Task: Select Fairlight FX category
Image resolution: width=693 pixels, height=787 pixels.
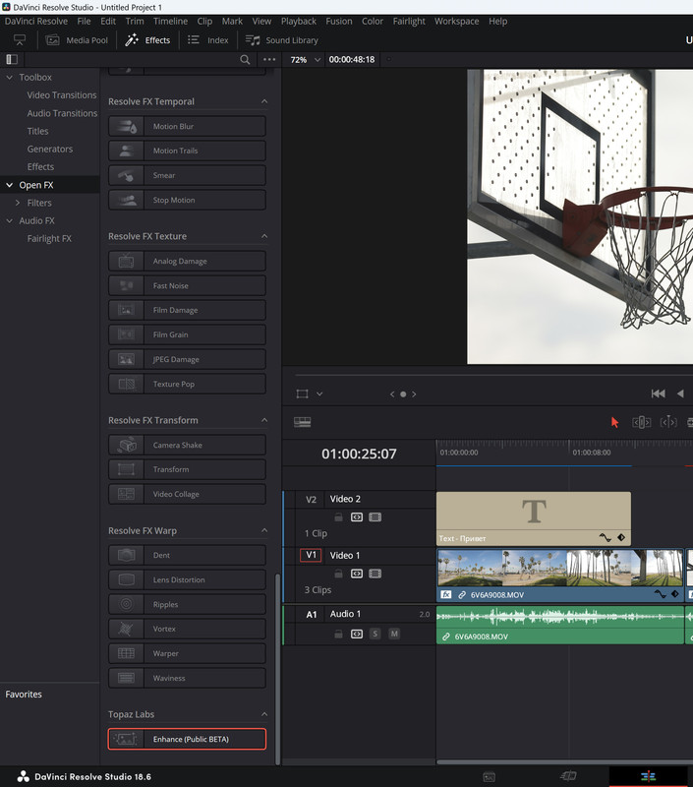Action: coord(49,238)
